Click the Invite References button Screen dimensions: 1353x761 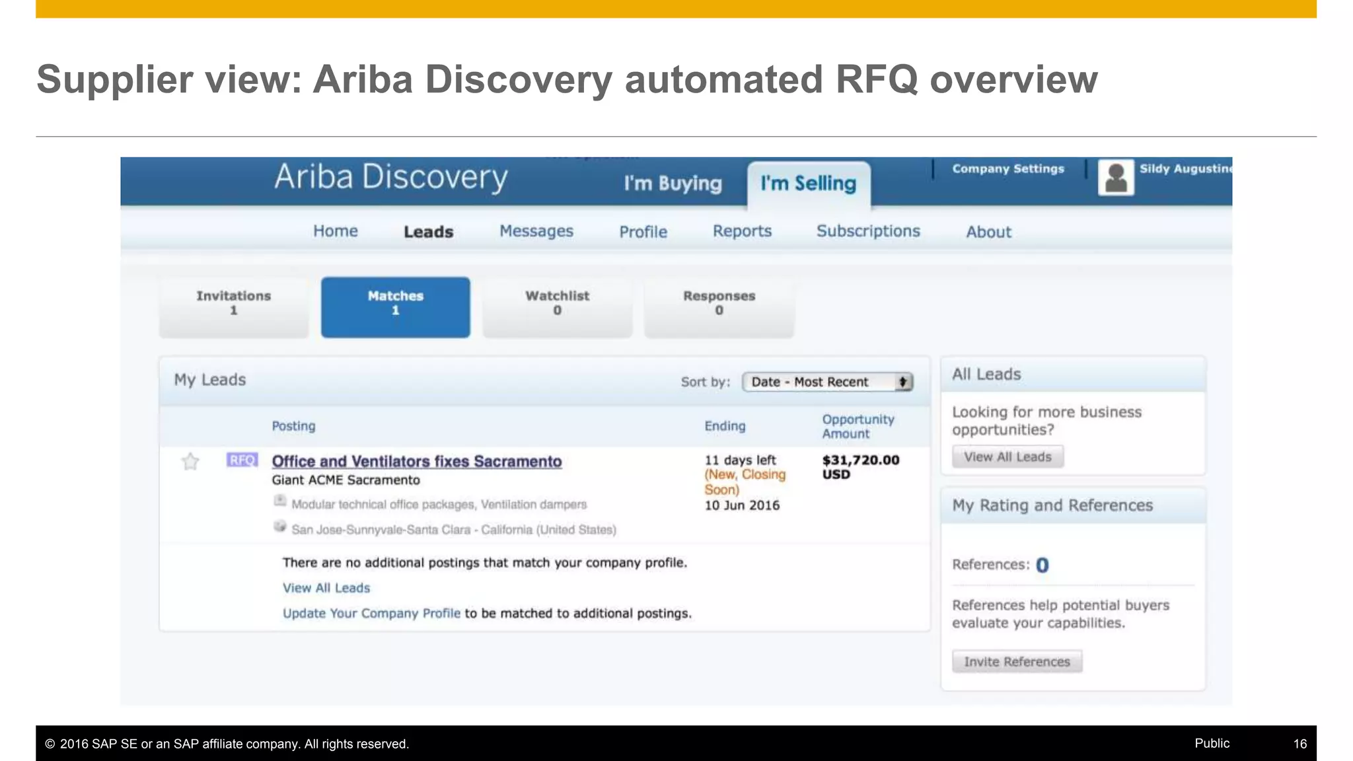point(1017,661)
